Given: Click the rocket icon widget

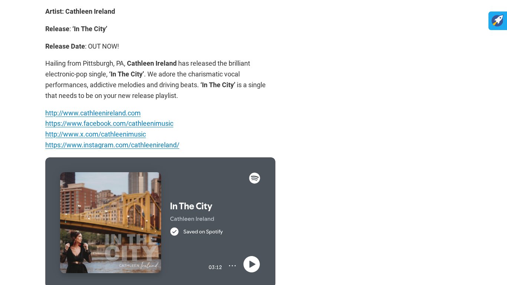Looking at the screenshot, I should coord(498,21).
